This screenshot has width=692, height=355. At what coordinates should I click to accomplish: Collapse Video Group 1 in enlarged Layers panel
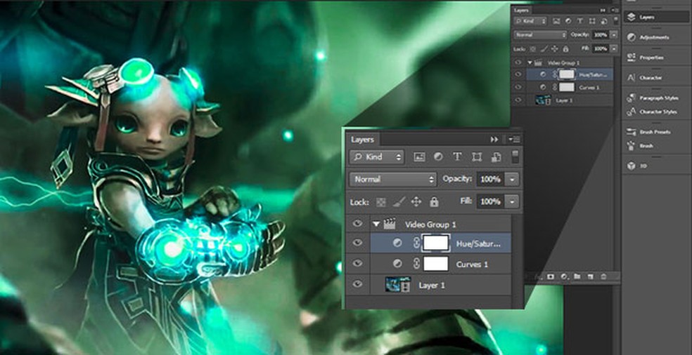coord(376,225)
